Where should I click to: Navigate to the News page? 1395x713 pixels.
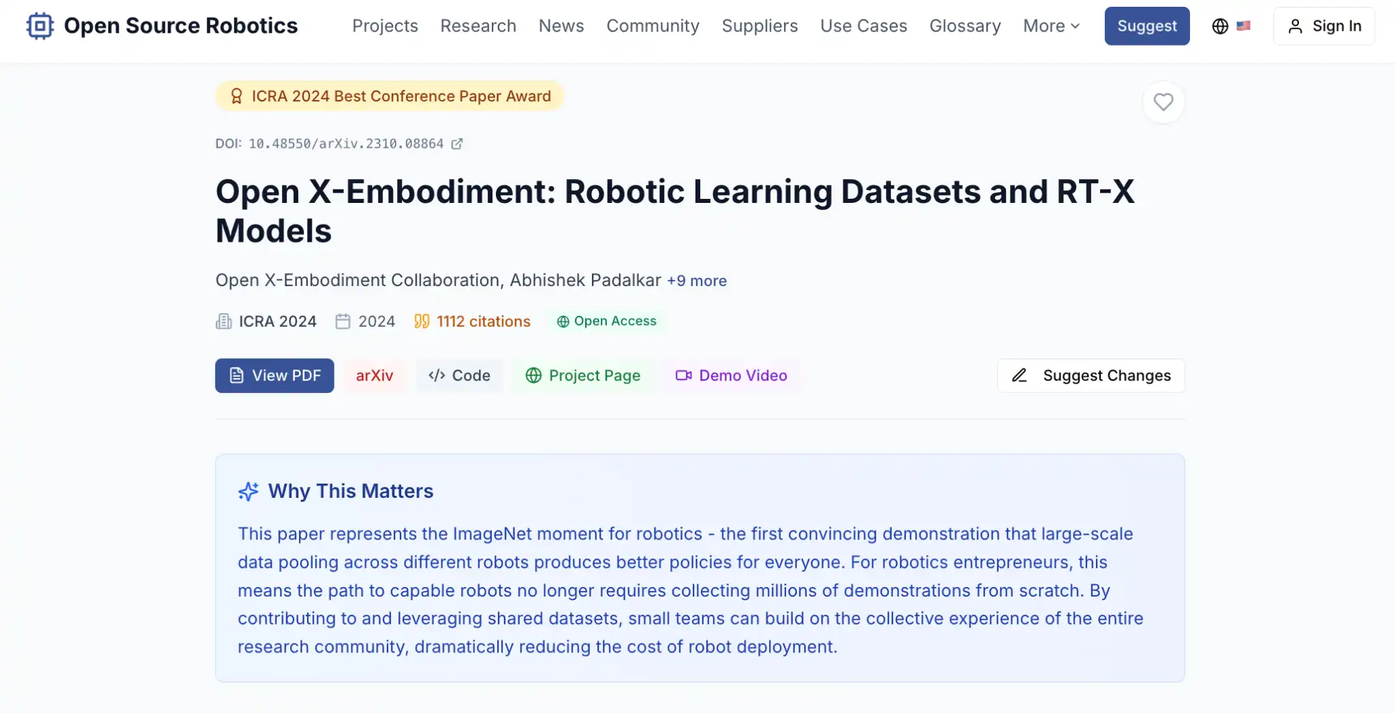(x=561, y=26)
